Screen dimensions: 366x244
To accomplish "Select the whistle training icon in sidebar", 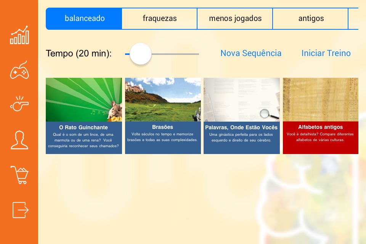I will [19, 103].
